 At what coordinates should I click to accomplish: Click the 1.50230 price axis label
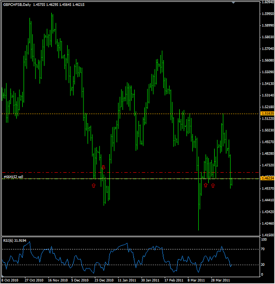tap(268, 130)
